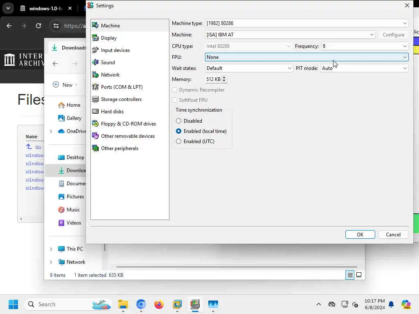Go back in the browser
The height and width of the screenshot is (314, 419).
(x=9, y=26)
